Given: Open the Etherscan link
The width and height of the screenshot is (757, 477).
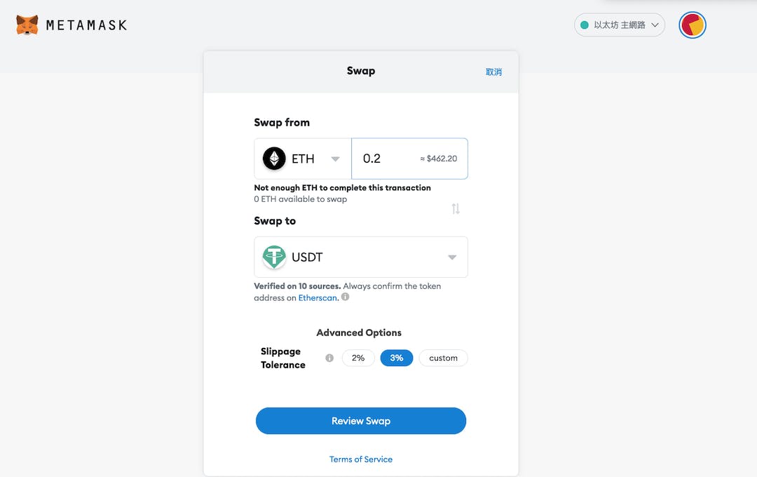Looking at the screenshot, I should coord(318,297).
